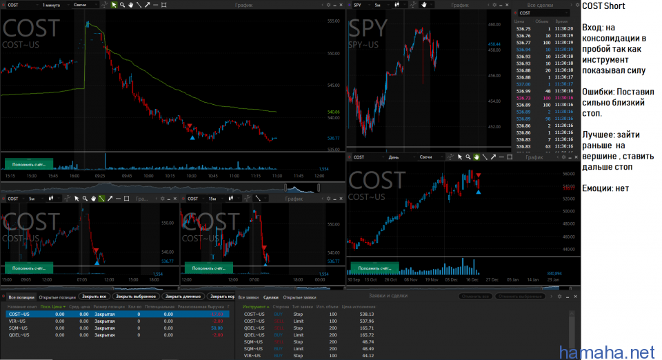Toggle the red link dot of the COST 5м chart
The image size is (662, 360).
4,199
